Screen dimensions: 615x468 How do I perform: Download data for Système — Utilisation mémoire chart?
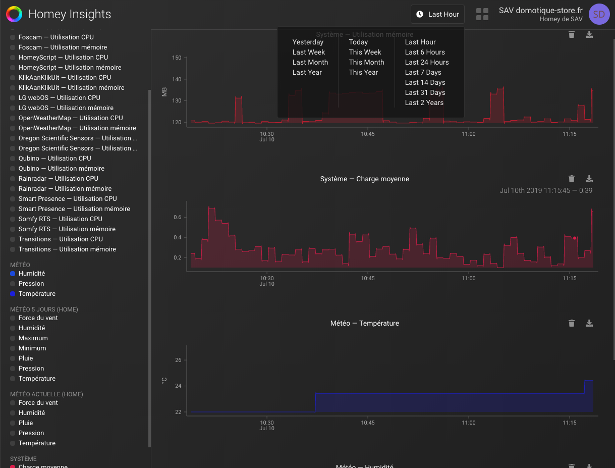(589, 34)
